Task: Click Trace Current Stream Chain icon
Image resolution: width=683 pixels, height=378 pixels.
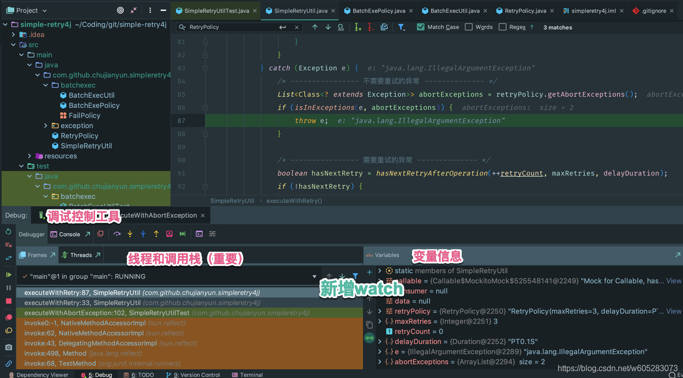Action: 212,234
